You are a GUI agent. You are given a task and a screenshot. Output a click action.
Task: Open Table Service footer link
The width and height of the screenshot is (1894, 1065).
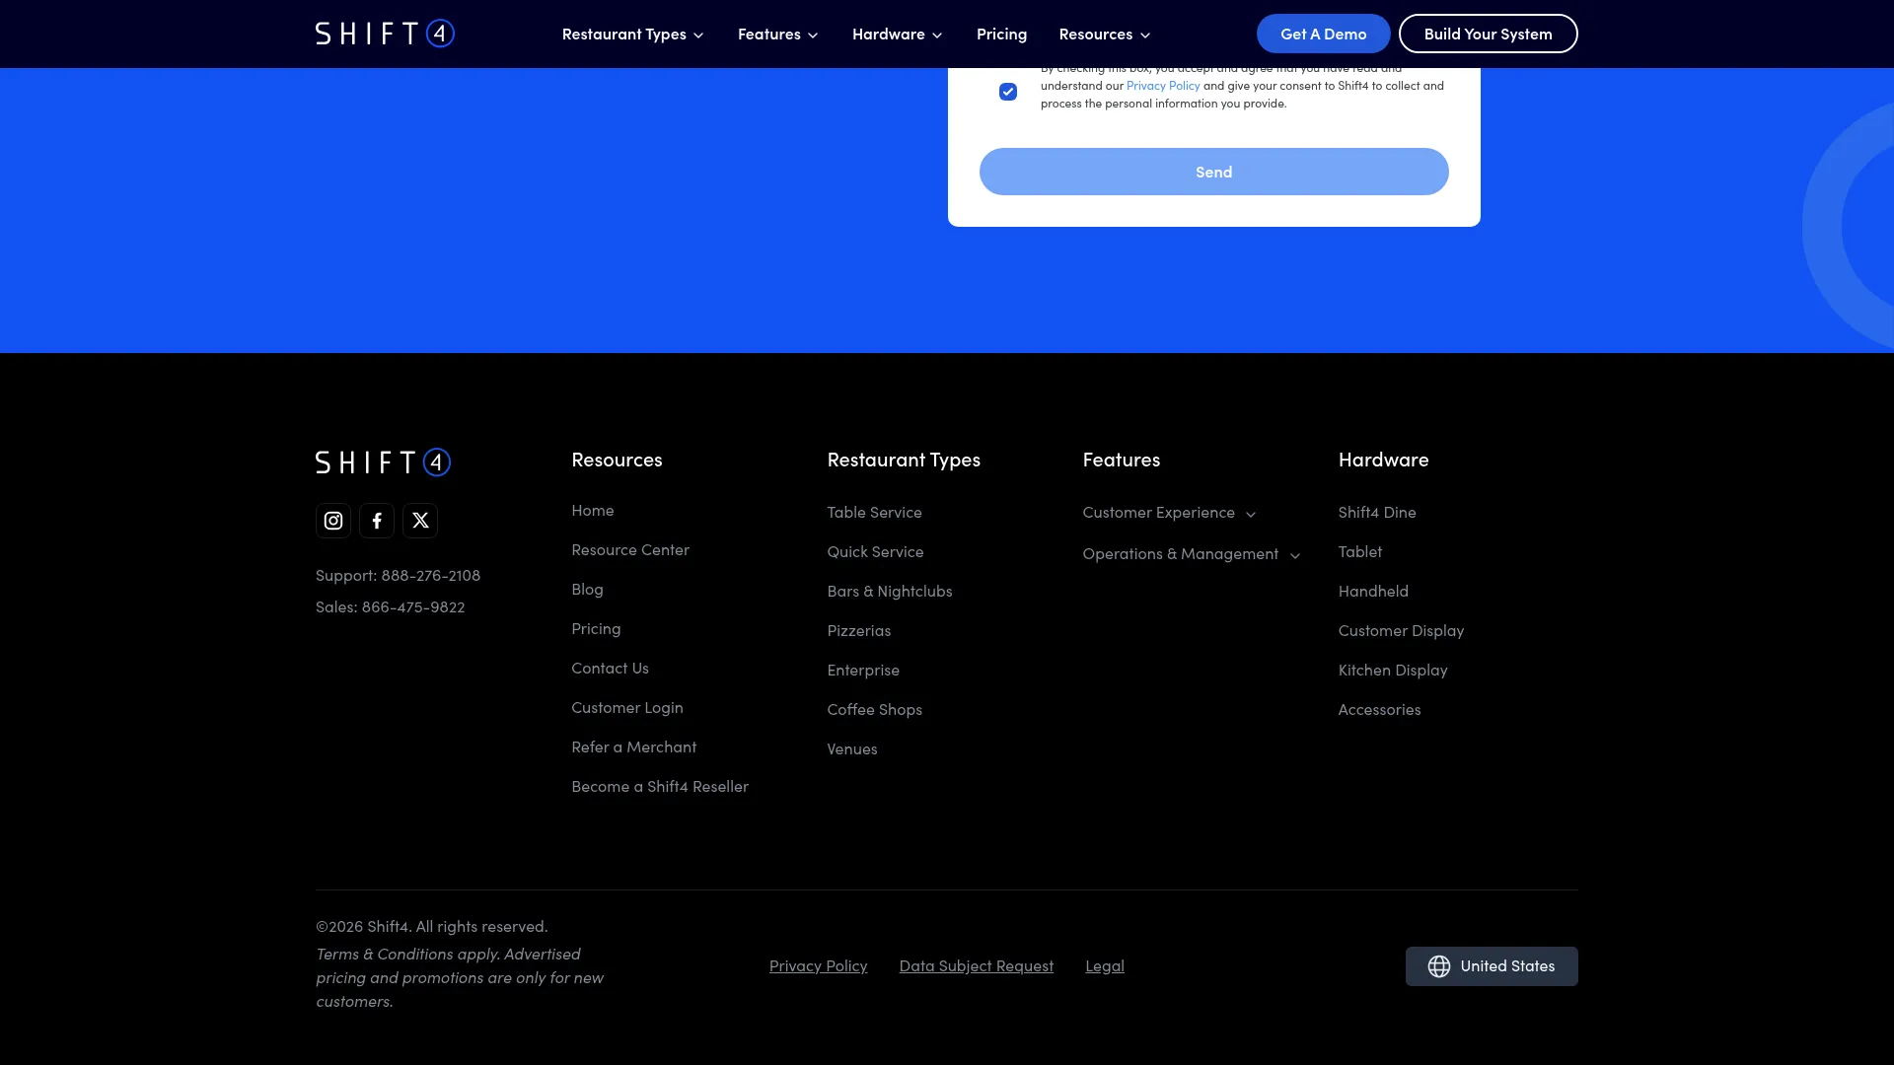click(875, 513)
